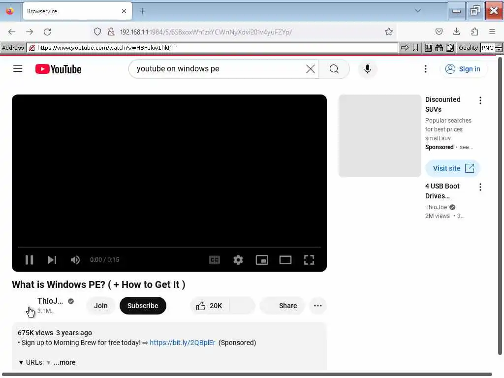Select the Browservice tab
504x378 pixels.
(x=77, y=11)
